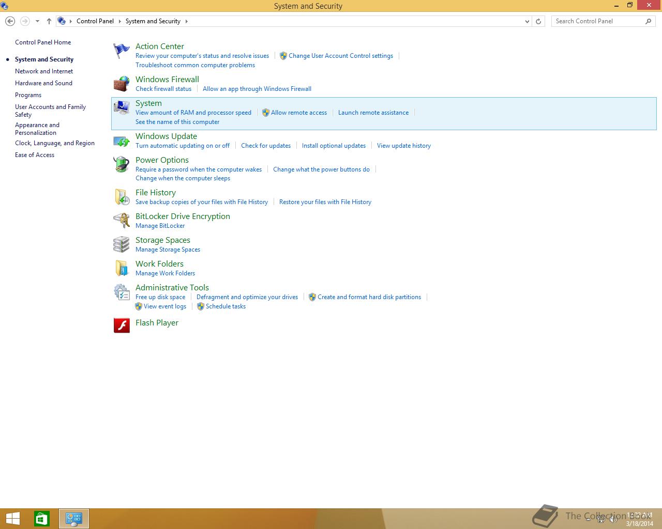Click Check for updates

266,146
